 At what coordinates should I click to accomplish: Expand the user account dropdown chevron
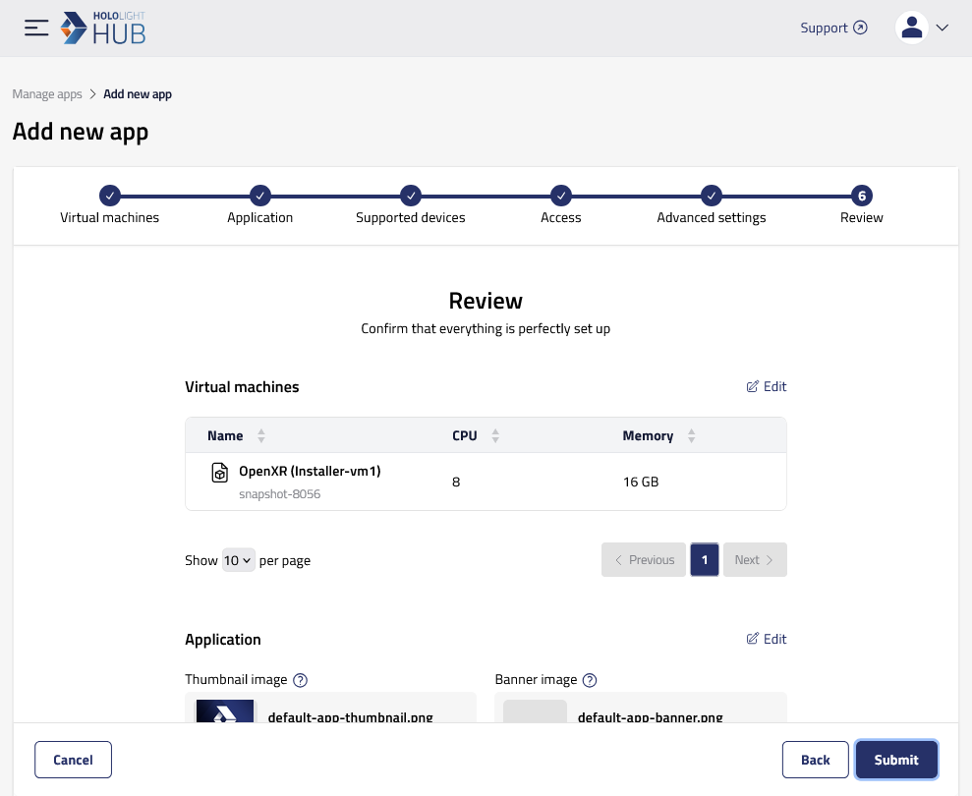click(x=943, y=28)
